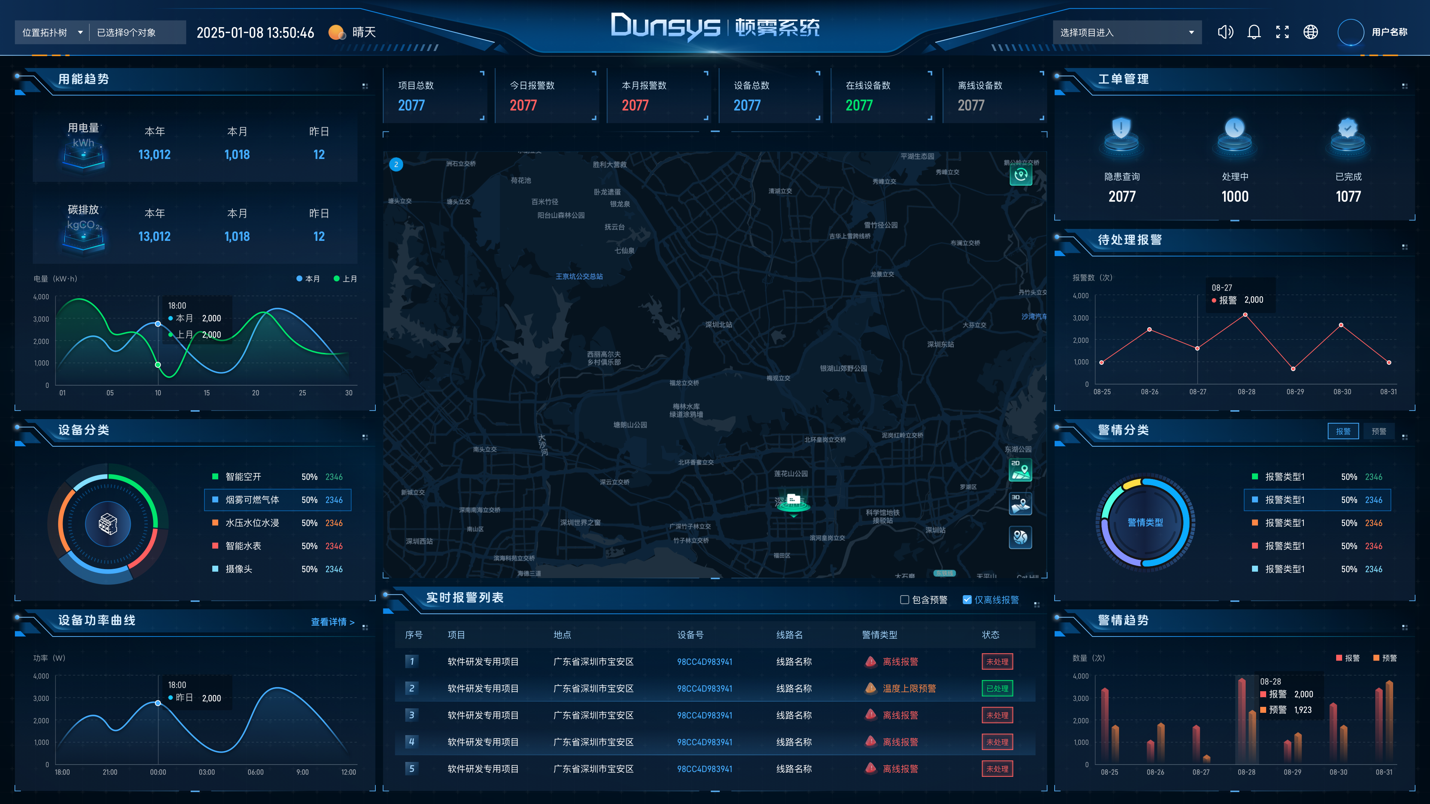Click the satellite globe map layer icon
Image resolution: width=1430 pixels, height=804 pixels.
coord(1020,537)
